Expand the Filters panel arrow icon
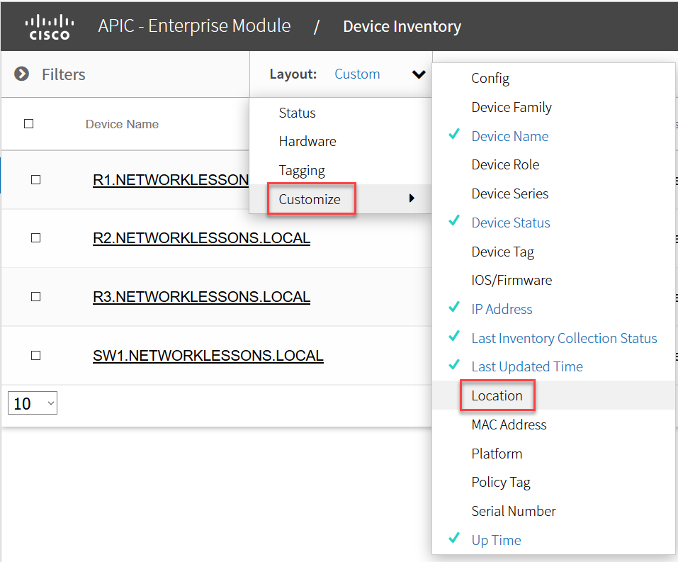The image size is (678, 562). pyautogui.click(x=22, y=74)
